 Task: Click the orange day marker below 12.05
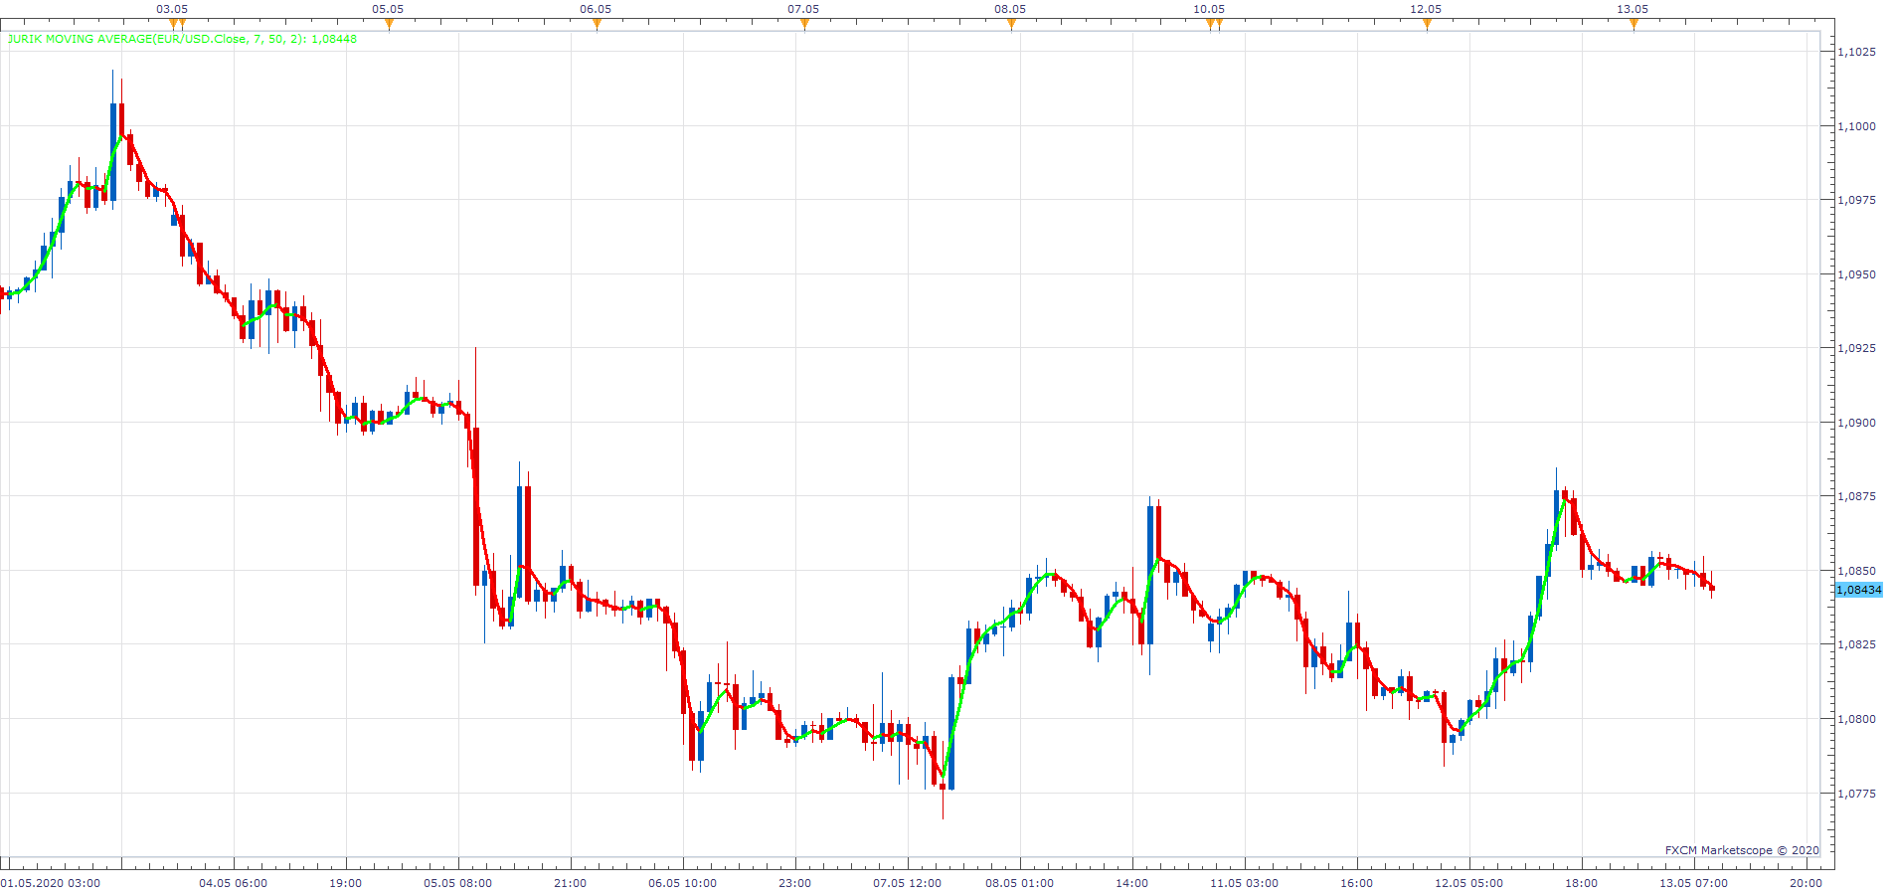pyautogui.click(x=1427, y=25)
